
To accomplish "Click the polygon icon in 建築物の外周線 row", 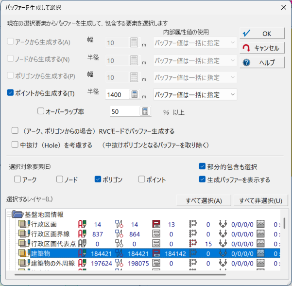I will 156,263.
